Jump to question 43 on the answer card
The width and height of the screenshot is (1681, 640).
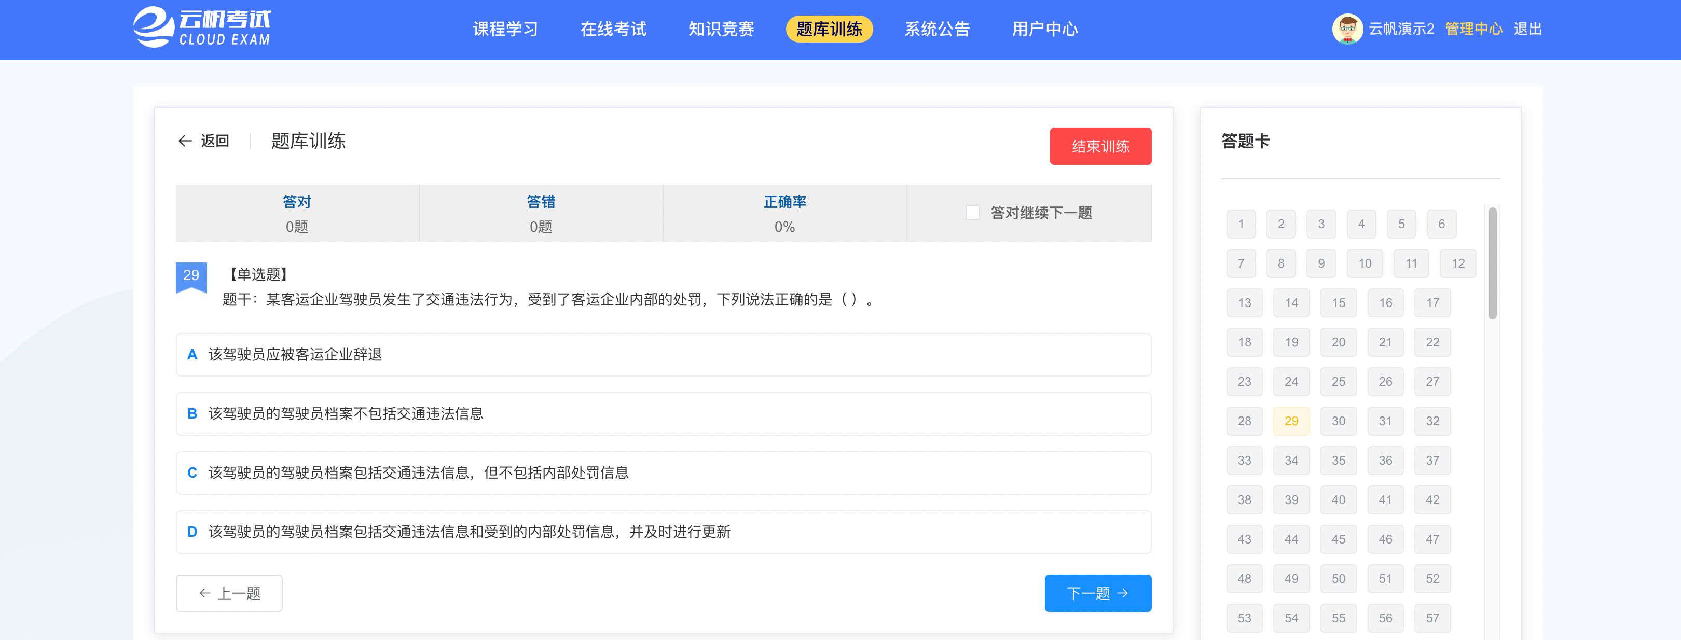click(1245, 539)
